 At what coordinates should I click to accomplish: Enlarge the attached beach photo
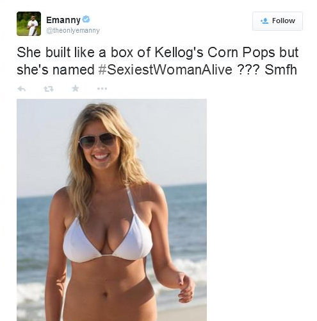pos(111,210)
